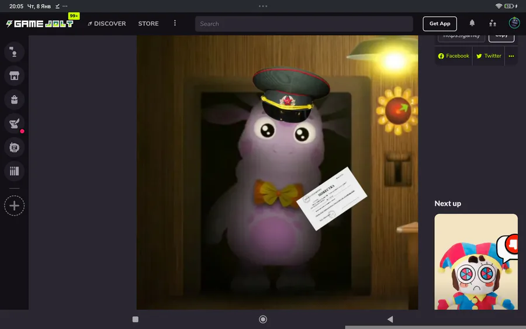Open the 99+ notifications badge
526x329 pixels.
coord(74,16)
